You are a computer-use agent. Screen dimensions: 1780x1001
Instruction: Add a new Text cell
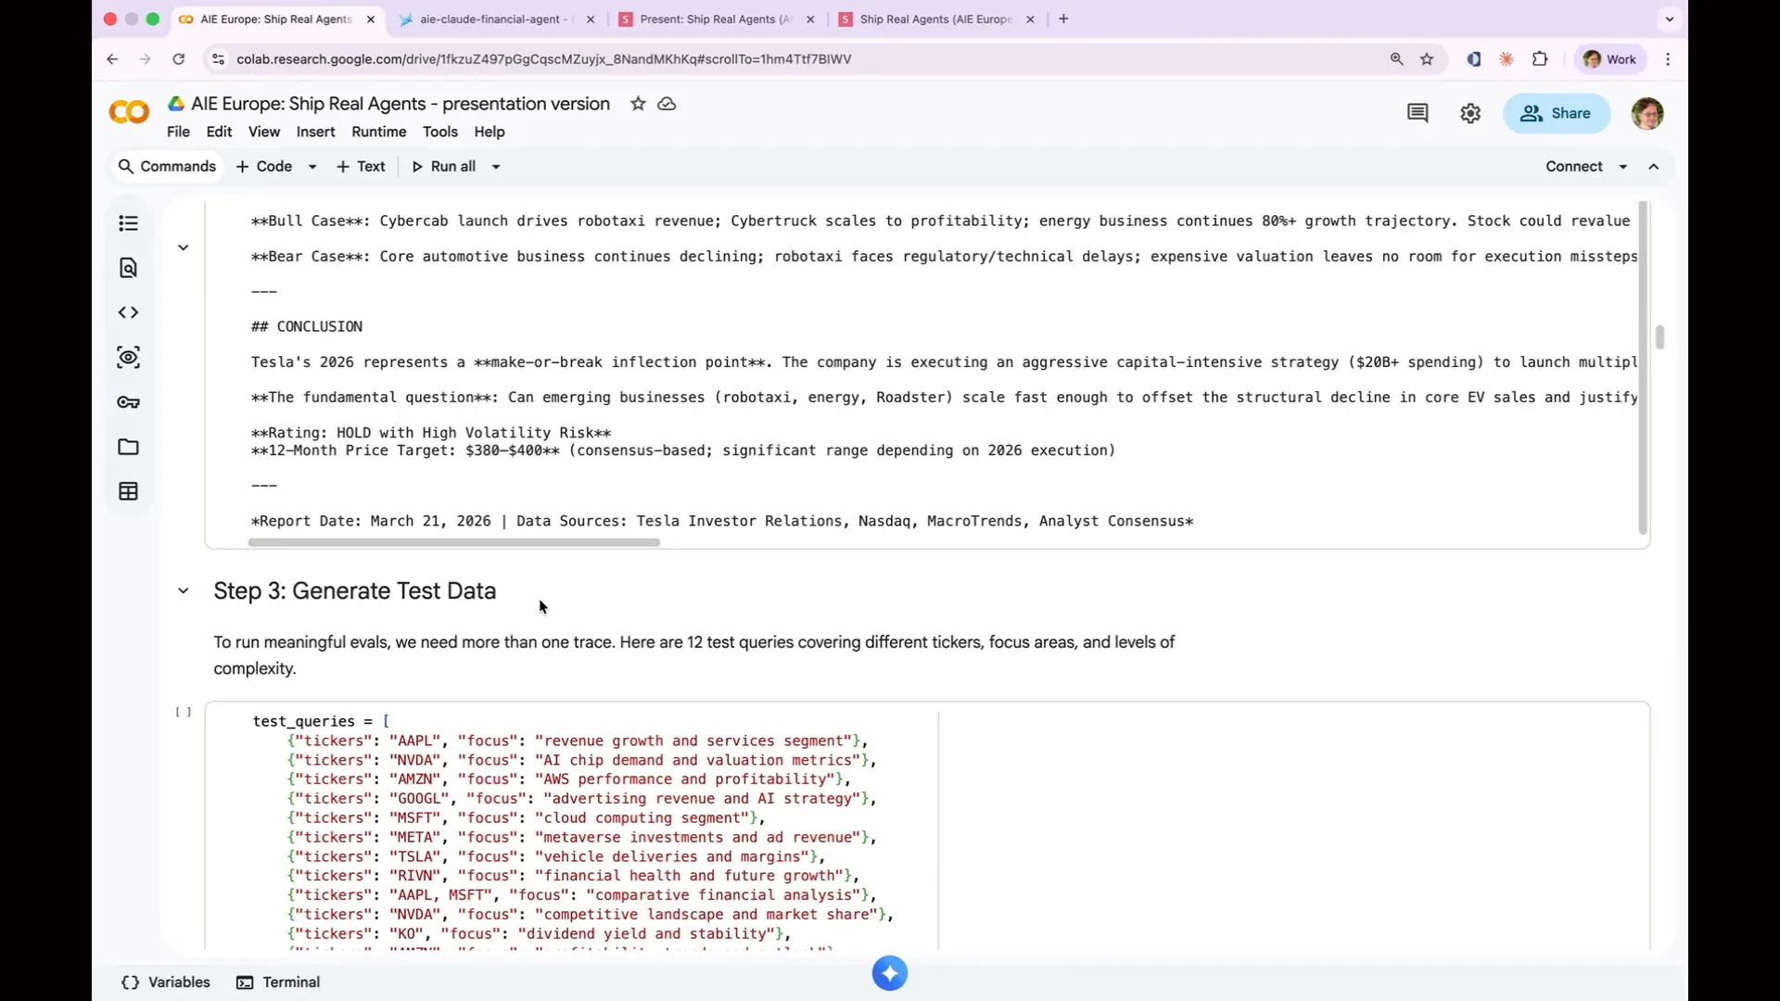point(361,167)
